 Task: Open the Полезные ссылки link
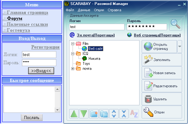25,24
